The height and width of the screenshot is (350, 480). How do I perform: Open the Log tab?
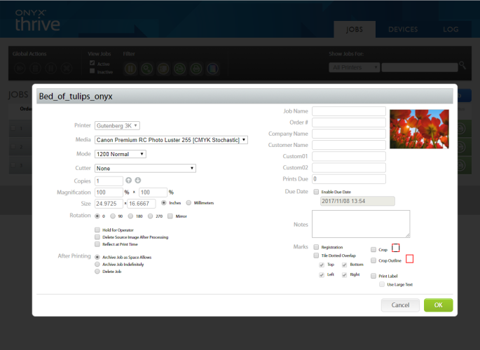[451, 29]
